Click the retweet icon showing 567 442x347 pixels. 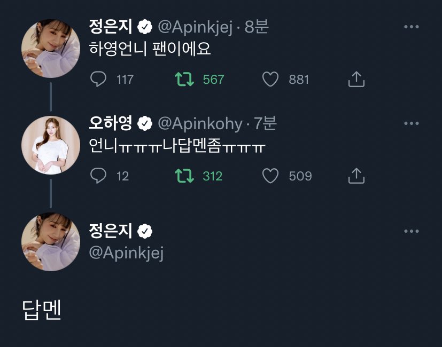[185, 79]
